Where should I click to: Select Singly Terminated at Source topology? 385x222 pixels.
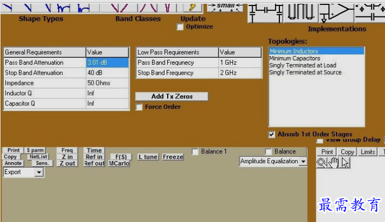point(305,72)
